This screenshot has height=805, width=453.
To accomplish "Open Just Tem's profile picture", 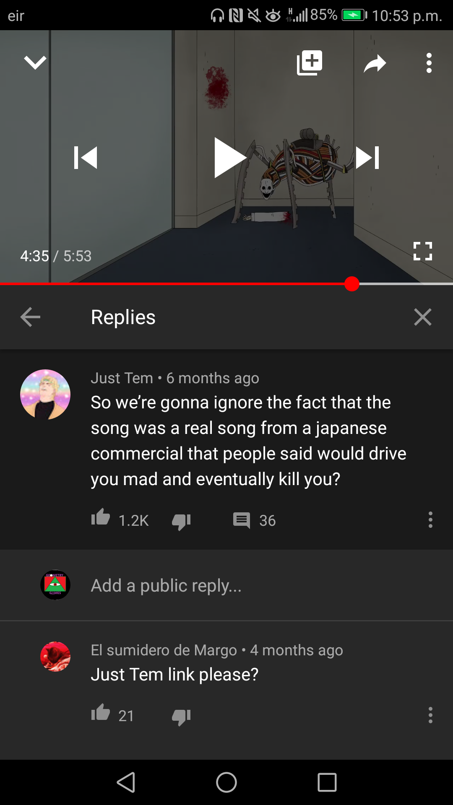I will click(x=45, y=395).
